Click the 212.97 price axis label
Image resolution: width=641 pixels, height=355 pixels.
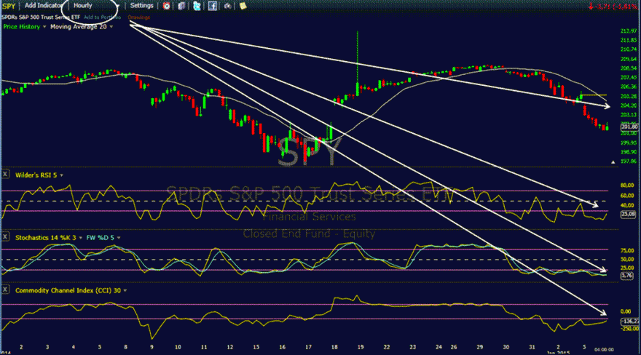tap(629, 31)
